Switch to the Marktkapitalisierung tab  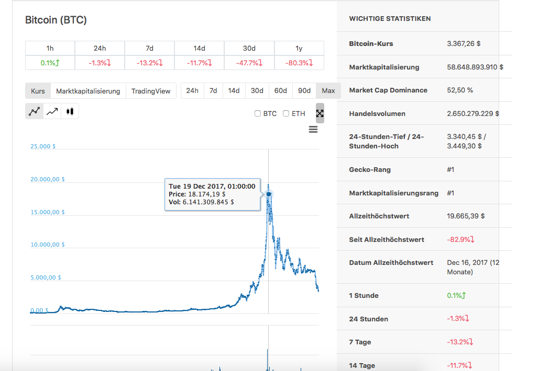click(89, 90)
